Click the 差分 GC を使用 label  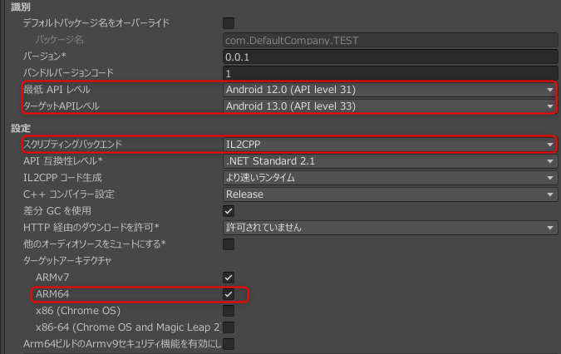pos(57,211)
